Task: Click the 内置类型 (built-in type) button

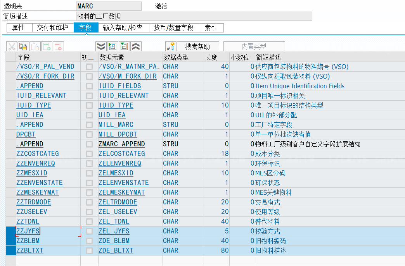Action: tap(254, 46)
